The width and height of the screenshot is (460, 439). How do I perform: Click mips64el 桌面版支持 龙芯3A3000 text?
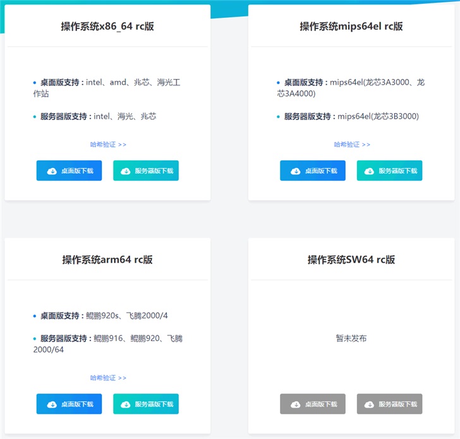[351, 88]
